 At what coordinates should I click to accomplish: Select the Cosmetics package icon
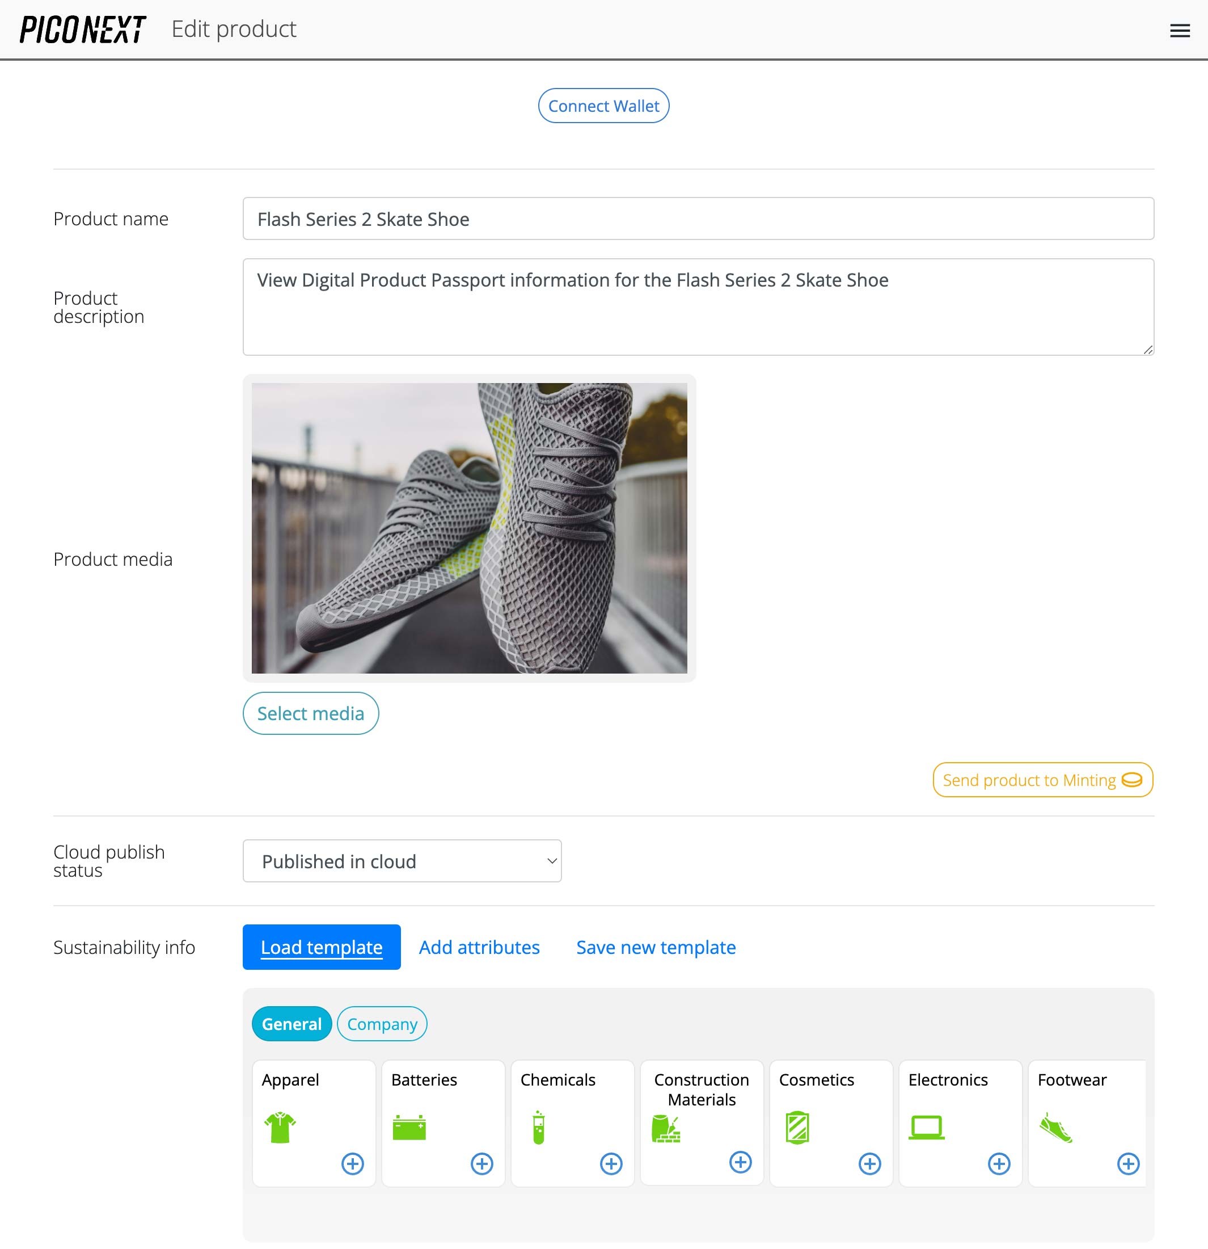click(x=798, y=1126)
